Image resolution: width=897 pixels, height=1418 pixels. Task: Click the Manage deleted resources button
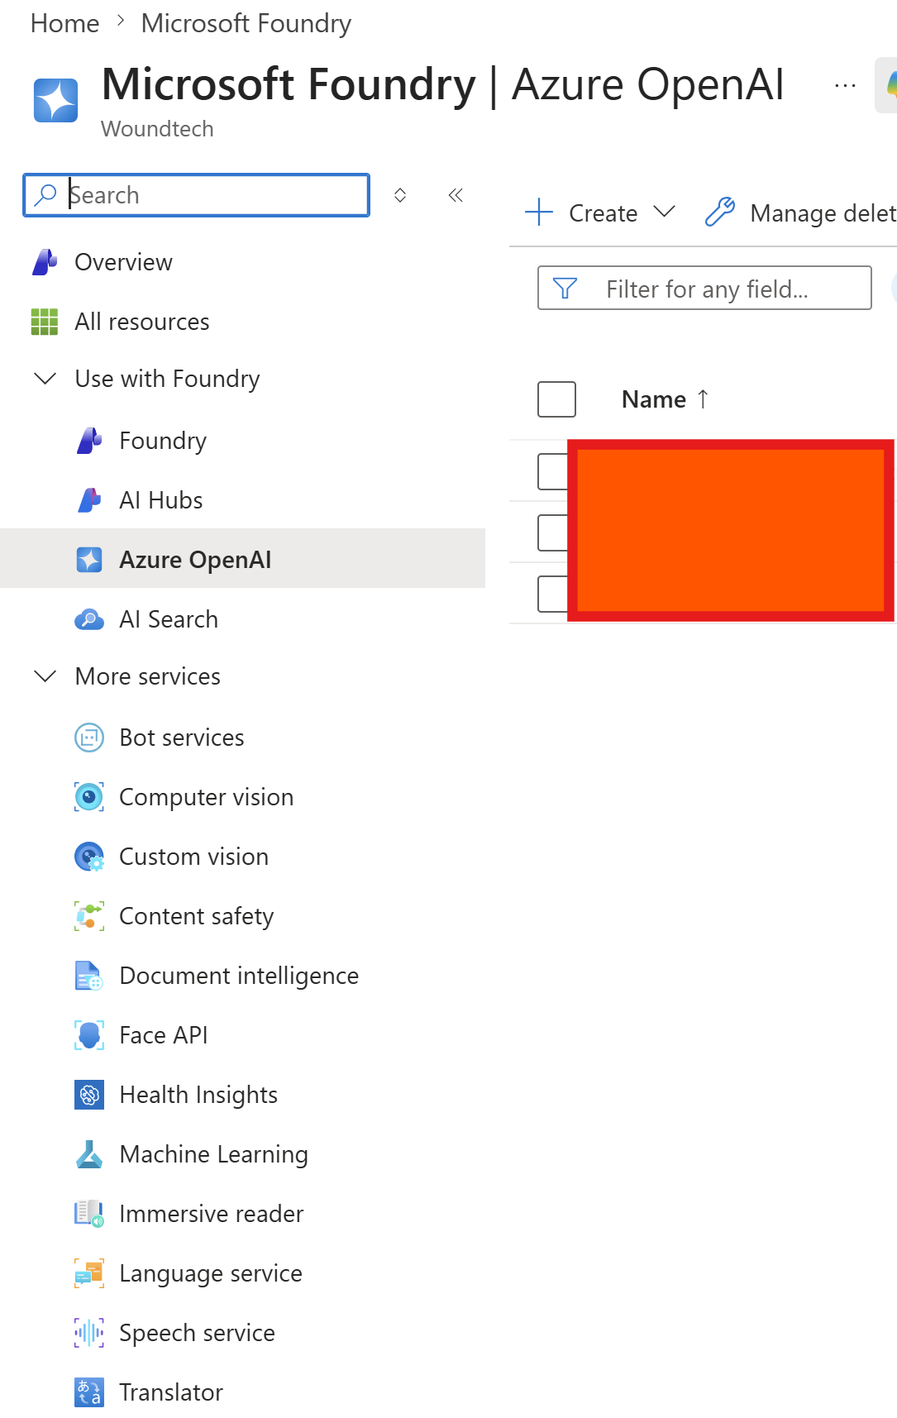pos(800,212)
